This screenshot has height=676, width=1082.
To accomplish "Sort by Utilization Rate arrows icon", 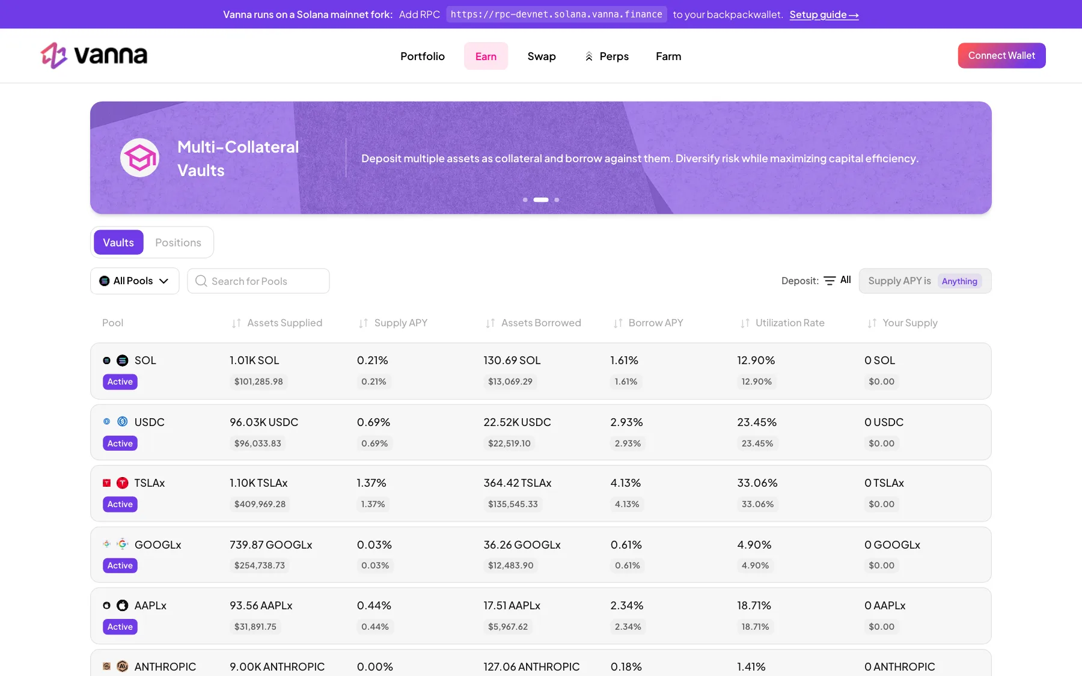I will (745, 323).
